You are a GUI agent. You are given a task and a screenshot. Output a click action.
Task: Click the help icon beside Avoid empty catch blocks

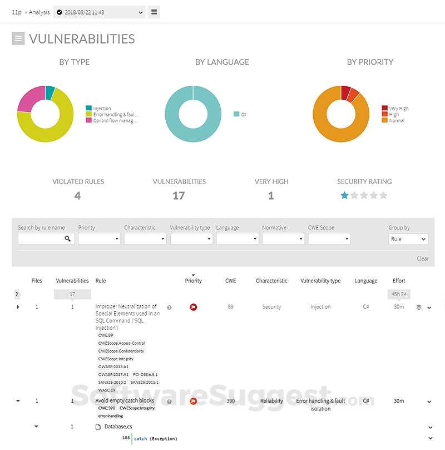pyautogui.click(x=169, y=401)
